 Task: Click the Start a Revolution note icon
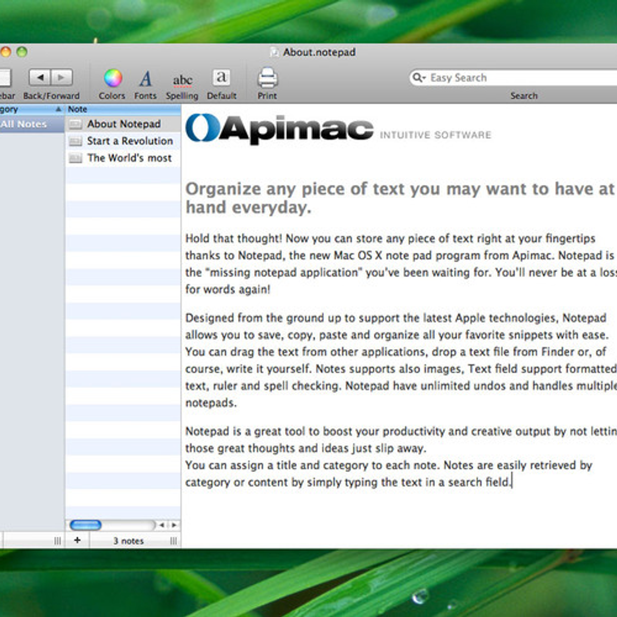click(x=76, y=141)
